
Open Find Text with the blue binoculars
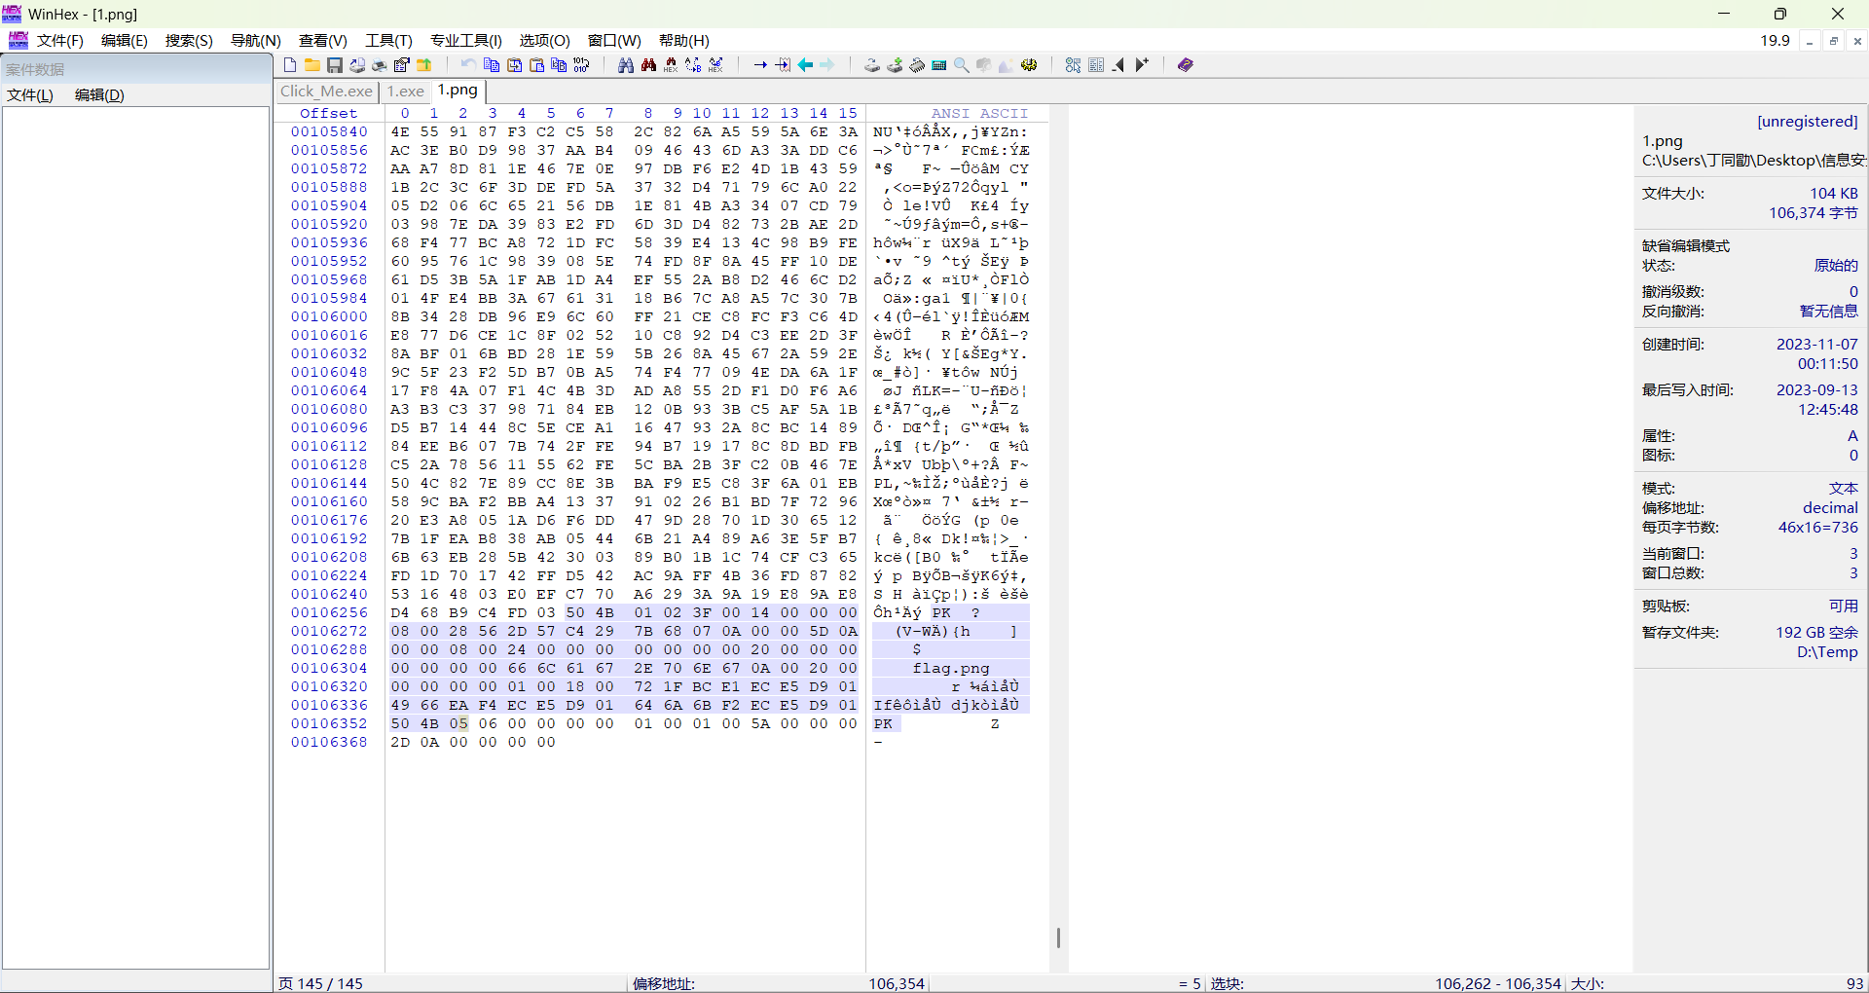626,65
